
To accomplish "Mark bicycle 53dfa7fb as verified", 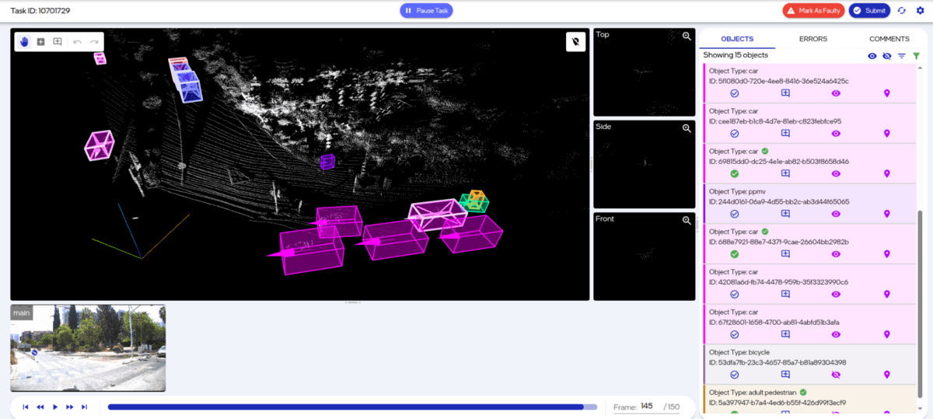I will coord(735,375).
